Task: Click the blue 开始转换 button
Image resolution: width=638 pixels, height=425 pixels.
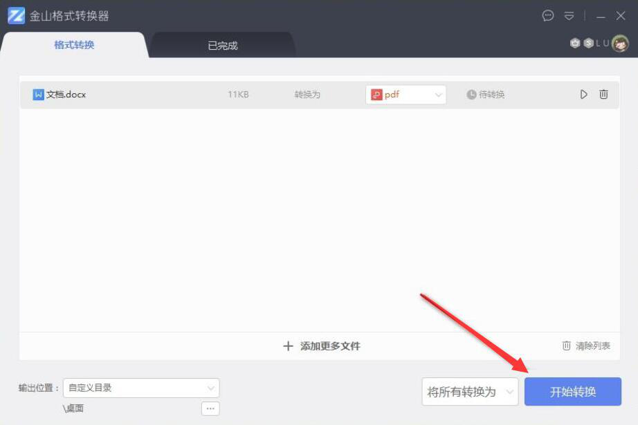Action: coord(573,392)
